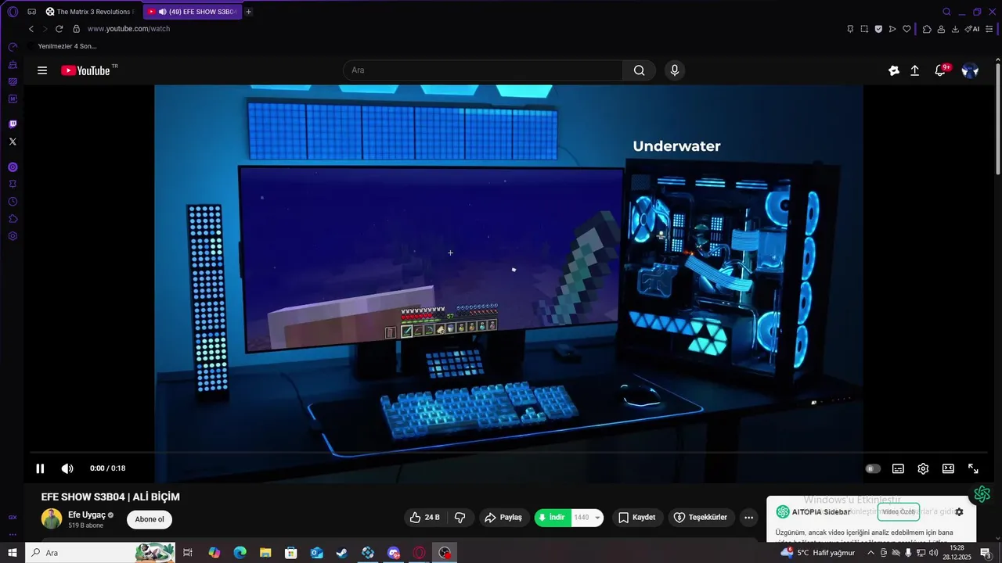Open Extensions cube icon in sidebar
This screenshot has width=1002, height=563.
13,219
